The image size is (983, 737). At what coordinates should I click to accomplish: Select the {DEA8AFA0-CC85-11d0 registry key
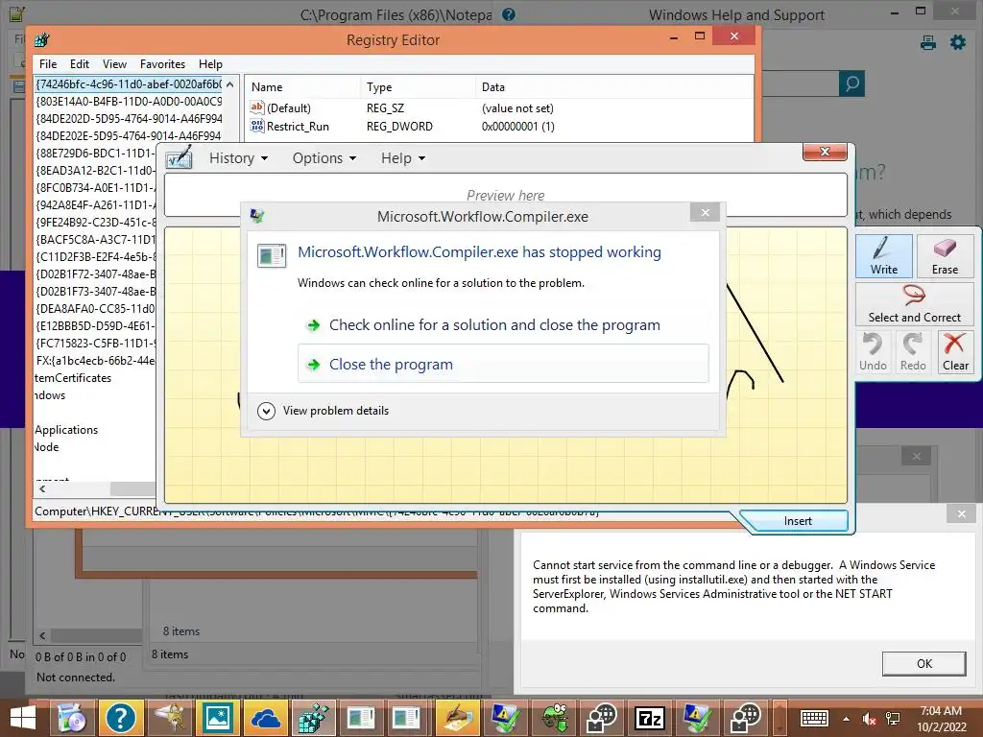(x=95, y=308)
